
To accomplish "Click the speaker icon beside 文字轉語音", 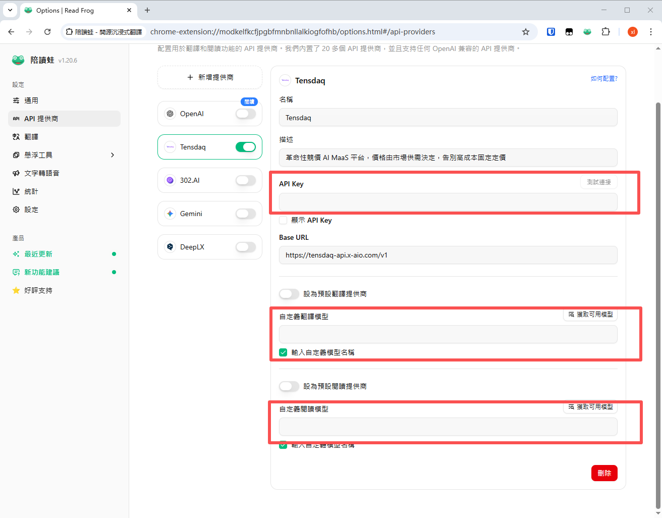I will (16, 173).
